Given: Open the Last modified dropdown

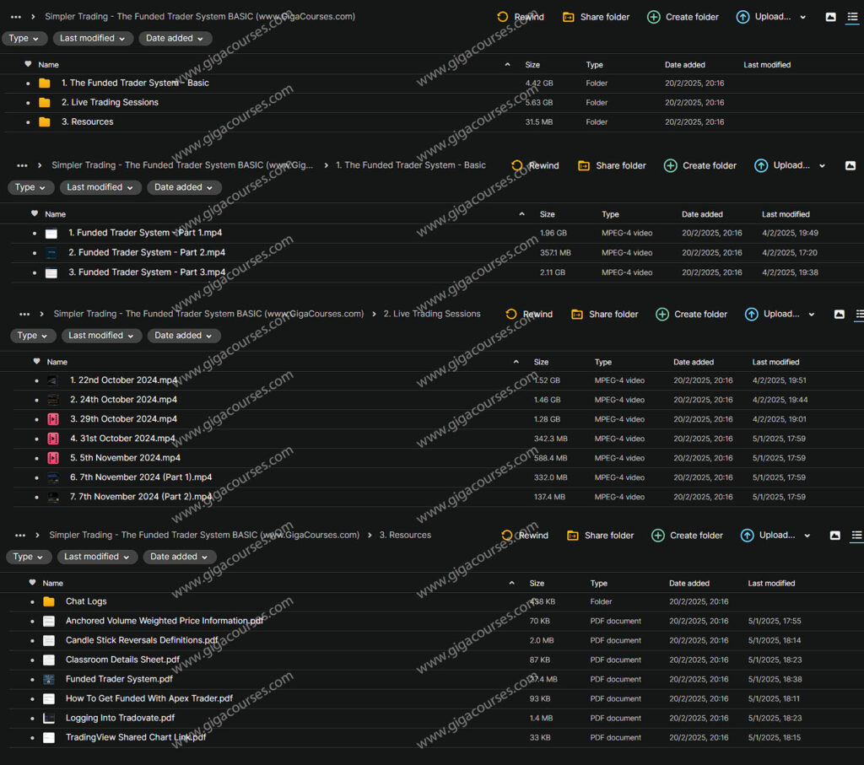Looking at the screenshot, I should point(93,38).
